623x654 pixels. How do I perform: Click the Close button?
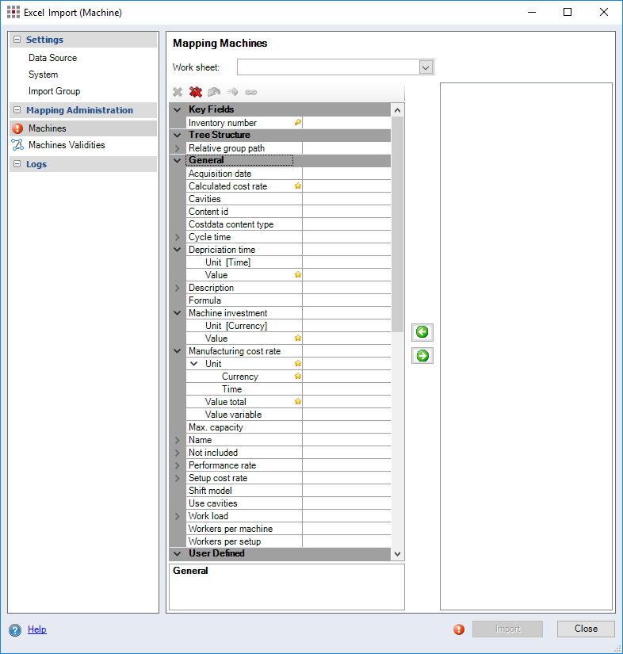coord(586,629)
